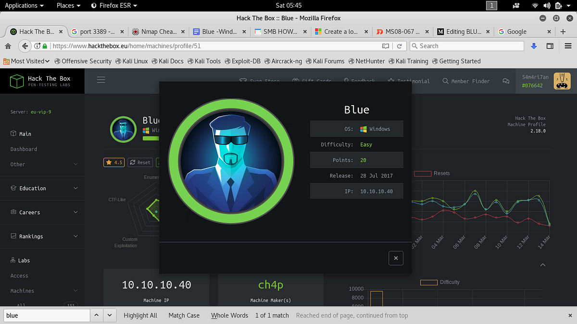This screenshot has width=577, height=324.
Task: Click the ch4p machine maker link
Action: click(x=271, y=285)
